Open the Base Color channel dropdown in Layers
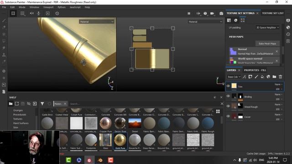Viewport: 292px width, 164px height. [234, 77]
